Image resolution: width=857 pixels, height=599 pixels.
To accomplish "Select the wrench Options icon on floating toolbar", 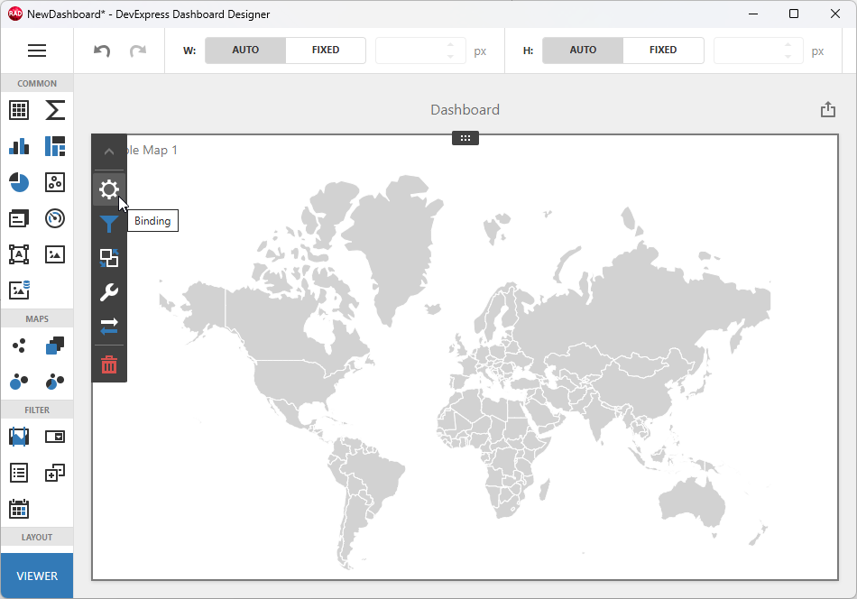I will coord(109,292).
